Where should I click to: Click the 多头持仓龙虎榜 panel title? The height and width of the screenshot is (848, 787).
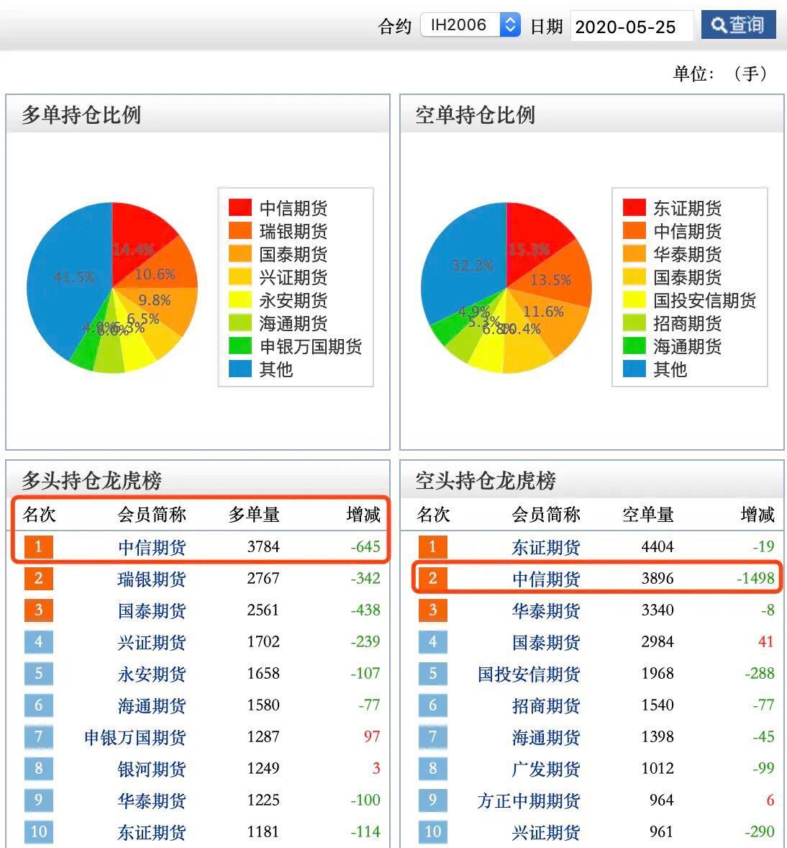tap(92, 480)
